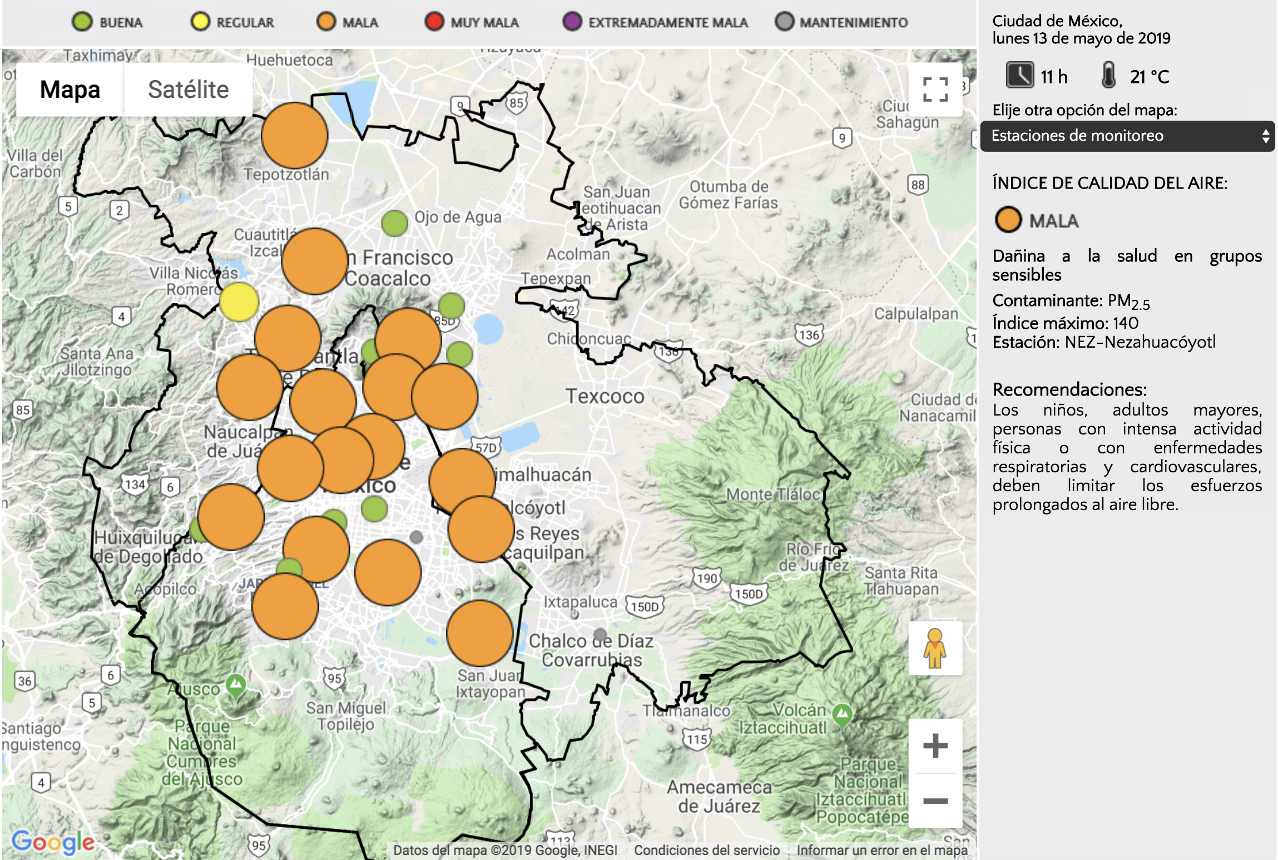The width and height of the screenshot is (1278, 860).
Task: Click the dropdown arrows on map option selector
Action: coord(1265,136)
